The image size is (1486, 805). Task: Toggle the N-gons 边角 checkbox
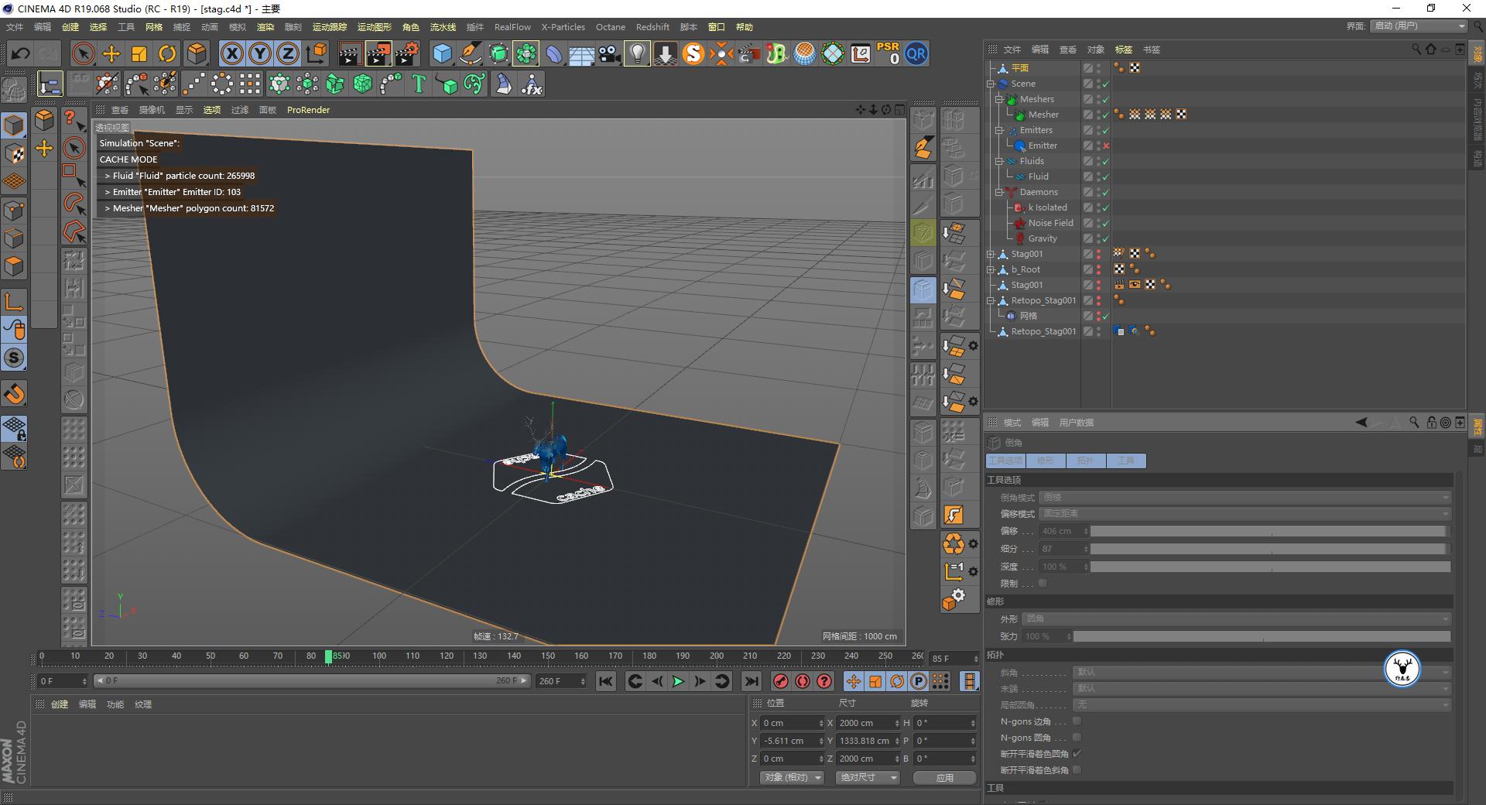(1077, 721)
